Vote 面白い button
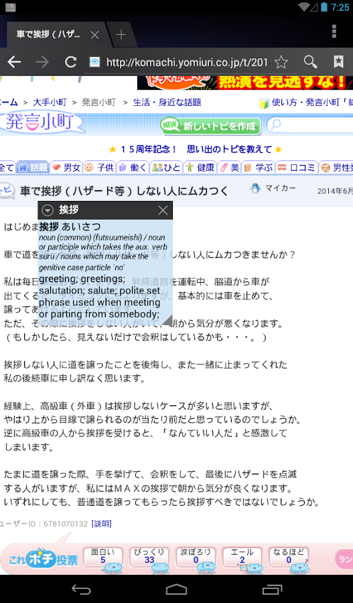 103,557
